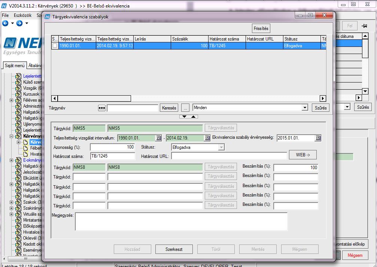377x267 pixels.
Task: Click first Beszámítás (%) field showing 100
Action: (x=296, y=168)
